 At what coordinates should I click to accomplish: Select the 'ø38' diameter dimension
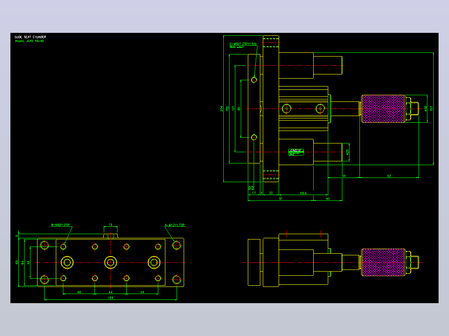coord(426,109)
